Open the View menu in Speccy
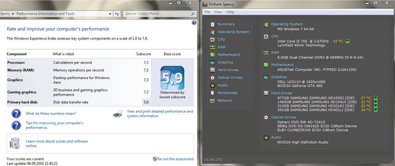Viewport: 395px width, 166px height. tap(218, 12)
